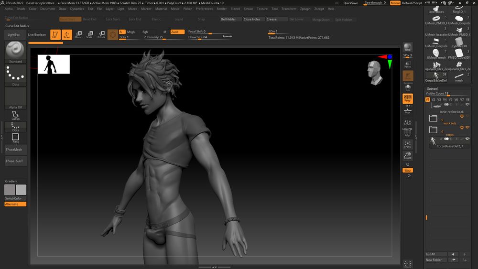
Task: Collapse the Subtool panel header
Action: tap(432, 88)
